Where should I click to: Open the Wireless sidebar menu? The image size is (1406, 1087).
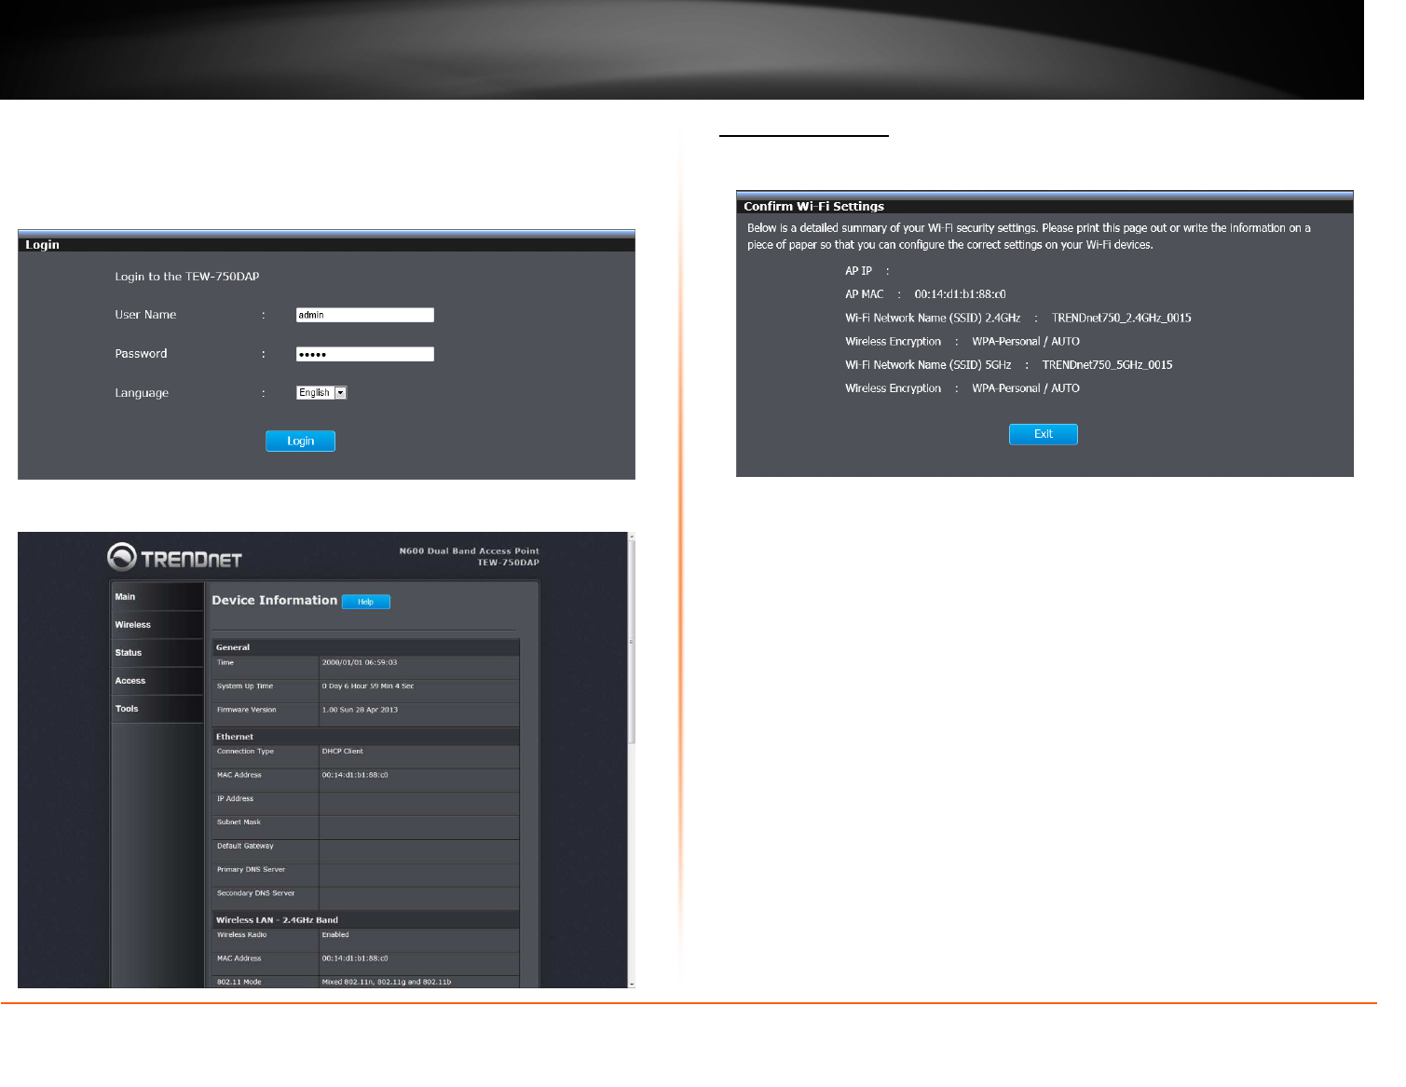point(157,625)
